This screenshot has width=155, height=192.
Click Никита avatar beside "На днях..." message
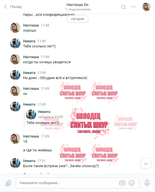(x=15, y=75)
